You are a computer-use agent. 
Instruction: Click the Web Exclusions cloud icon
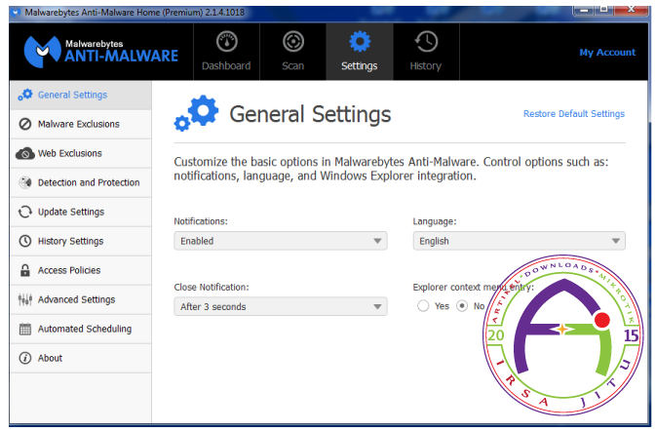click(25, 153)
